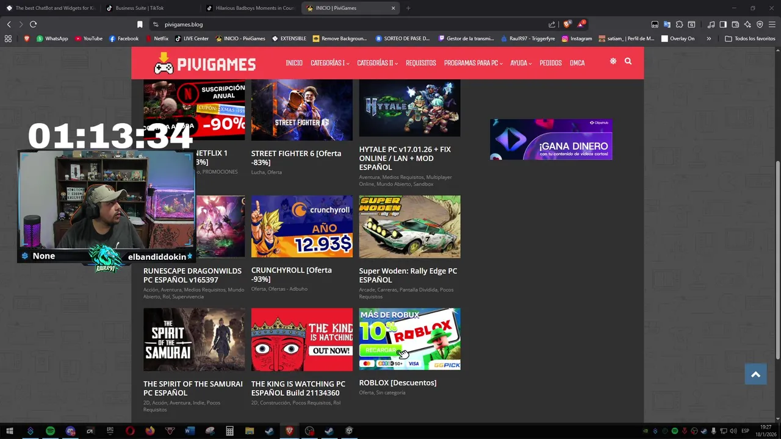Show more bookmarks with the chevron
Screen dimensions: 781x439
pyautogui.click(x=708, y=38)
